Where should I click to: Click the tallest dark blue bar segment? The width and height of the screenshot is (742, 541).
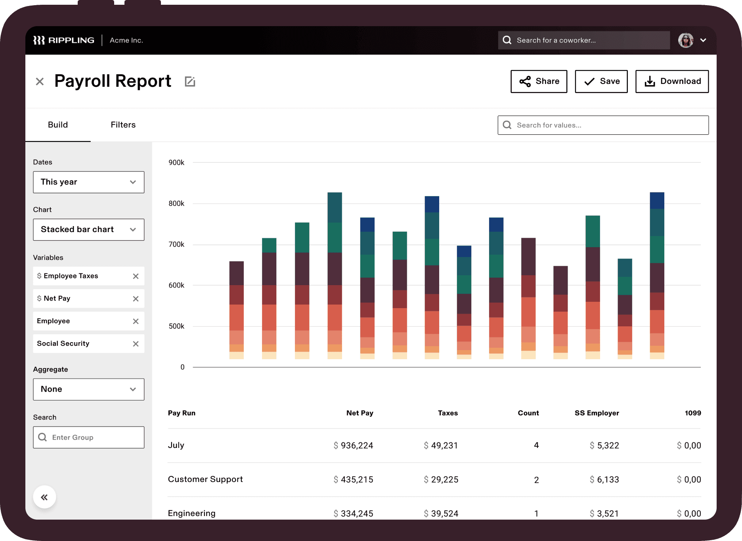point(657,200)
